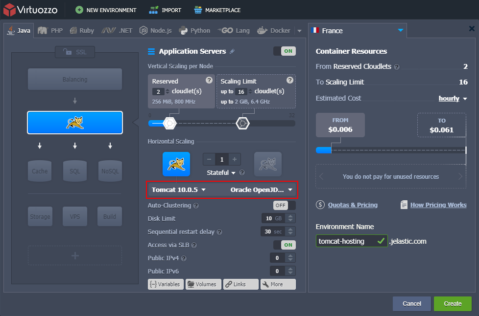Add an SQL database node

point(75,171)
